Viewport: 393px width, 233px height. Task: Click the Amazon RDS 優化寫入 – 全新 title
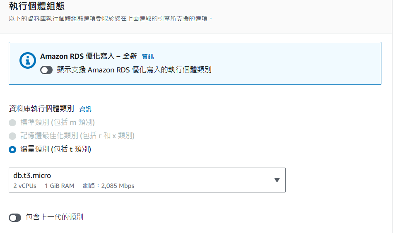[x=89, y=56]
